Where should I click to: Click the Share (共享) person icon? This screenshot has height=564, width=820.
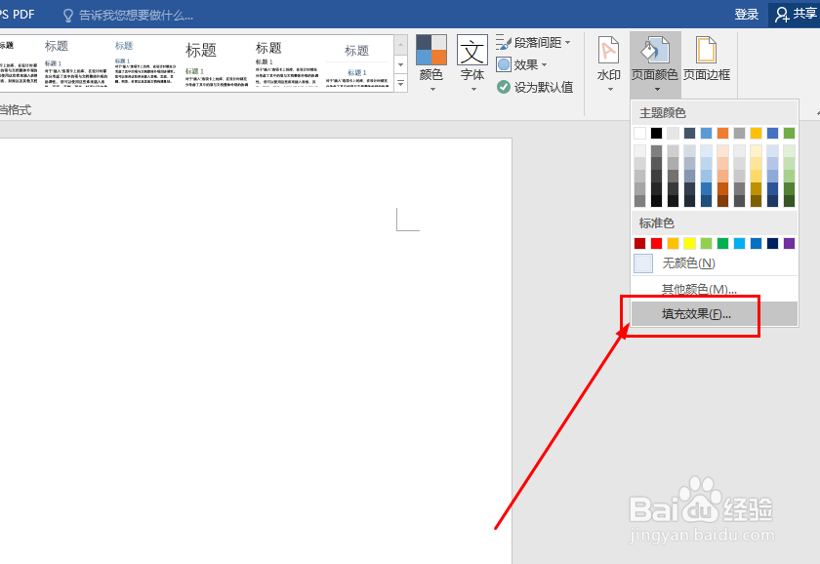[782, 15]
